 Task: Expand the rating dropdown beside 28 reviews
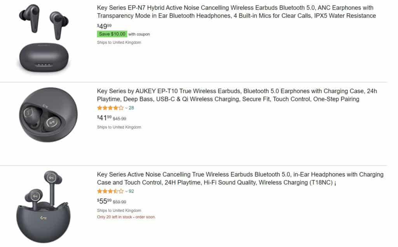coord(126,108)
